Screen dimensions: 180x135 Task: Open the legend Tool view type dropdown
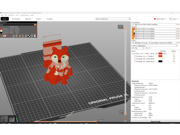point(35,25)
